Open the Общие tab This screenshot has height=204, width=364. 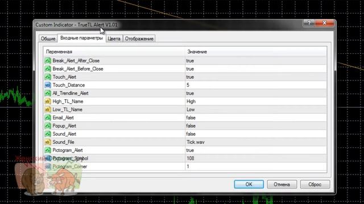48,39
